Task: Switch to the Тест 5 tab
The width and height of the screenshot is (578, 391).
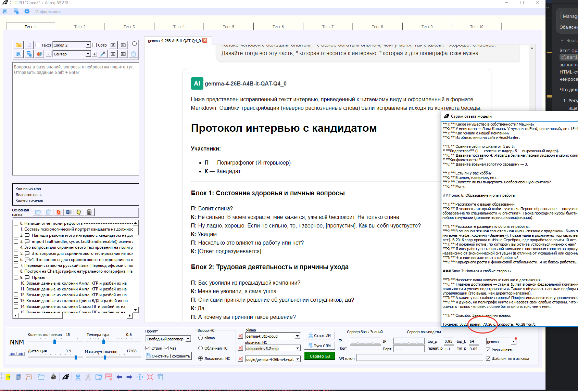Action: [228, 27]
